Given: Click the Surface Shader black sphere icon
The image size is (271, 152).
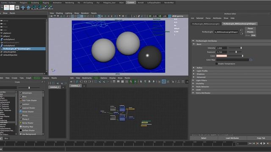Looking at the screenshot, I should [x=21, y=130].
